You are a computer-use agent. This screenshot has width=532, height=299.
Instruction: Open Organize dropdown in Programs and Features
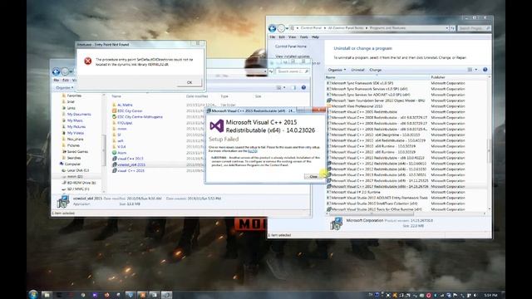point(337,70)
